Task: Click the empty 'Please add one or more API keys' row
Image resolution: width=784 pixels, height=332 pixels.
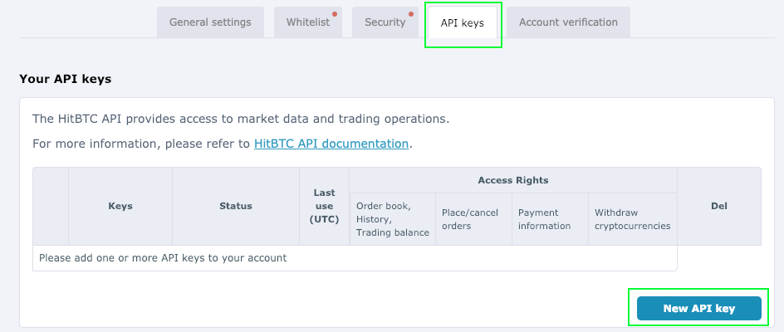Action: (355, 258)
